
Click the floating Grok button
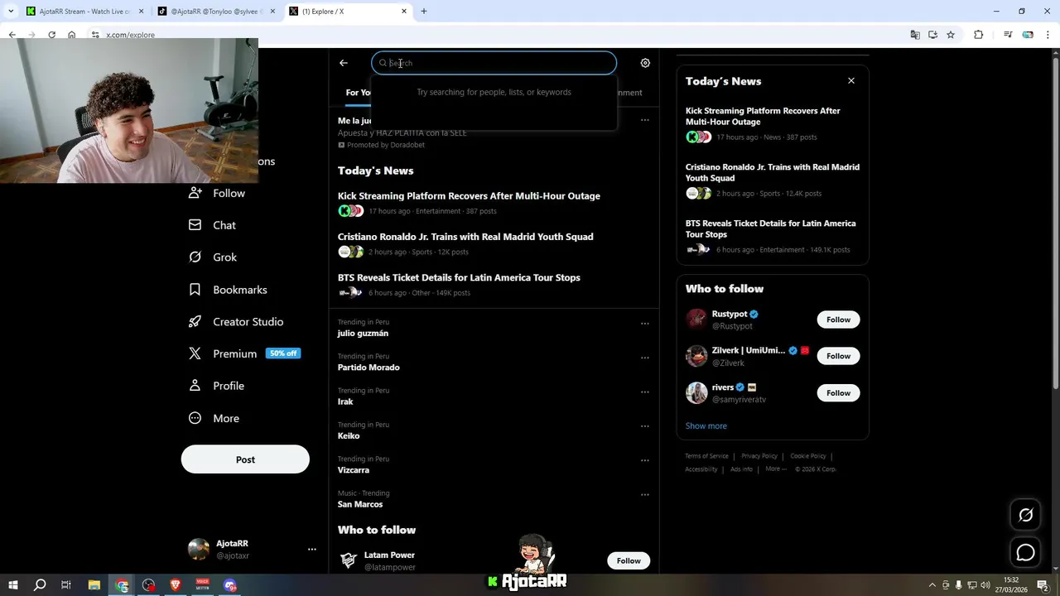1025,515
